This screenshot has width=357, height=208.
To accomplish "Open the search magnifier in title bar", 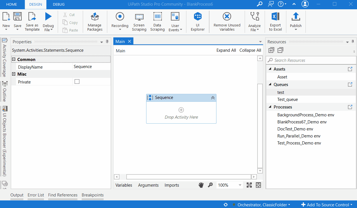I will [260, 4].
